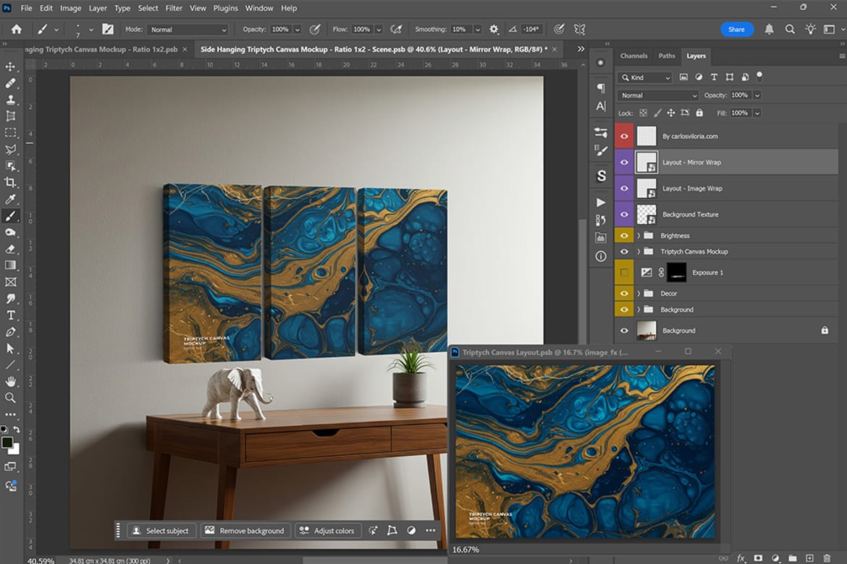The image size is (847, 564).
Task: Select the Brush tool in toolbar
Action: tap(10, 216)
